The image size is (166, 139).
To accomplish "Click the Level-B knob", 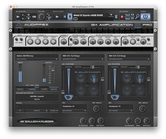I will pyautogui.click(x=53, y=42).
